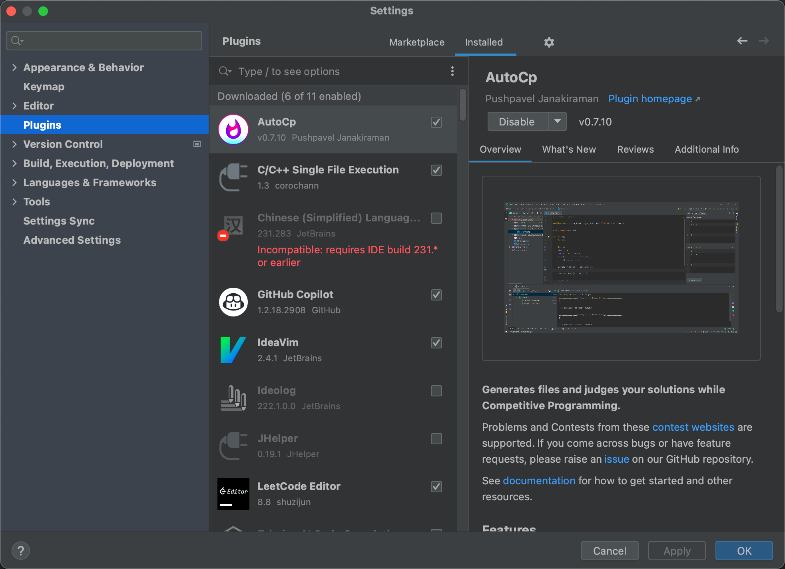Click the Ideolog plugin icon
785x569 pixels.
tap(233, 398)
